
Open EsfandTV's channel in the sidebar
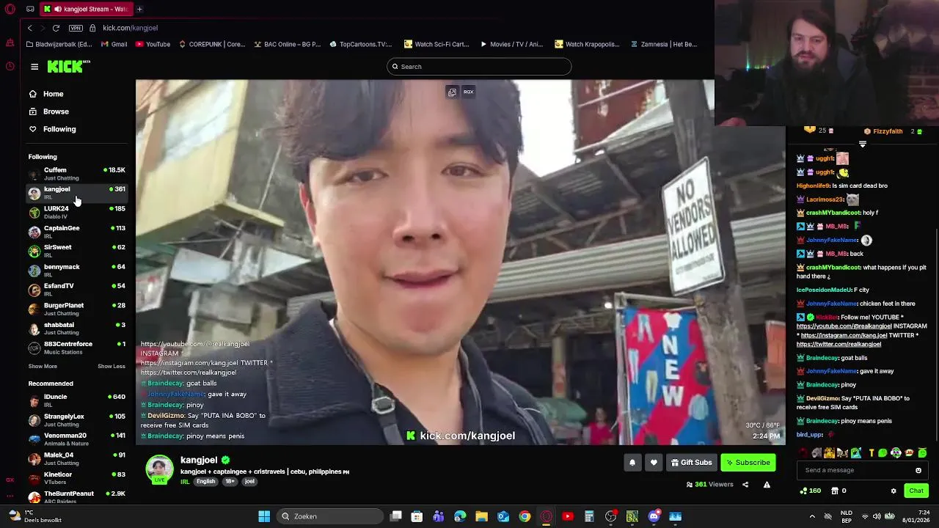click(x=76, y=290)
